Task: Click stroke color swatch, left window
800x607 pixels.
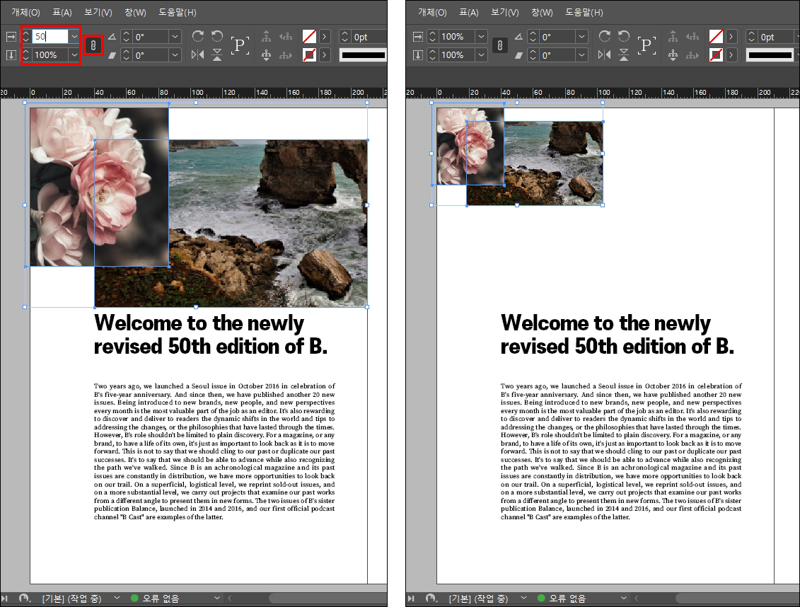Action: tap(309, 55)
